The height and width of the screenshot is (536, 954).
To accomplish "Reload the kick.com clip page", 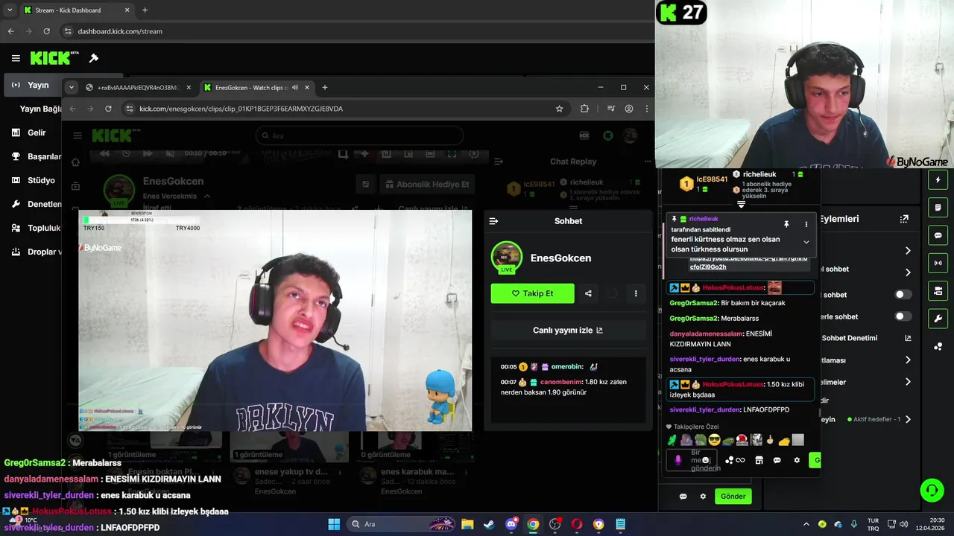I will [108, 109].
